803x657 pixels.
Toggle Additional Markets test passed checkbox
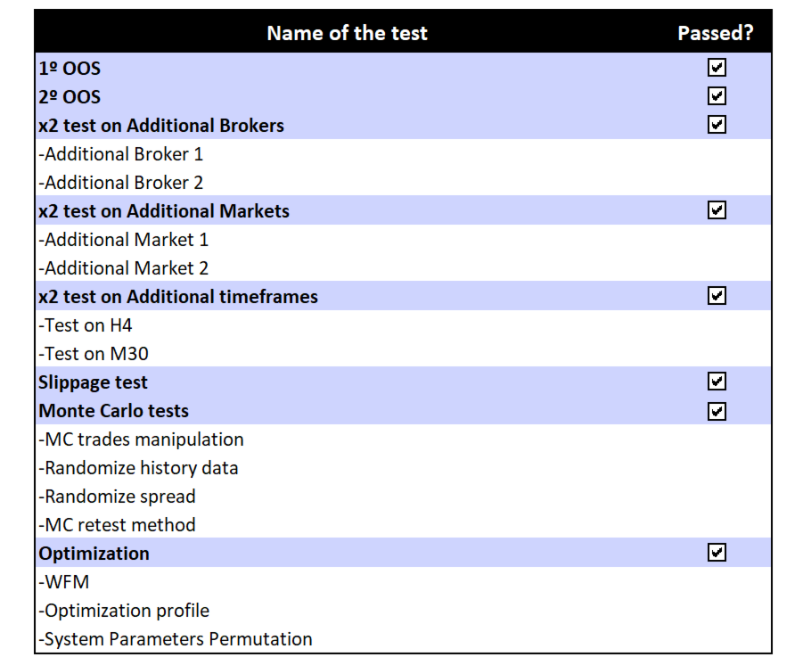(x=717, y=210)
